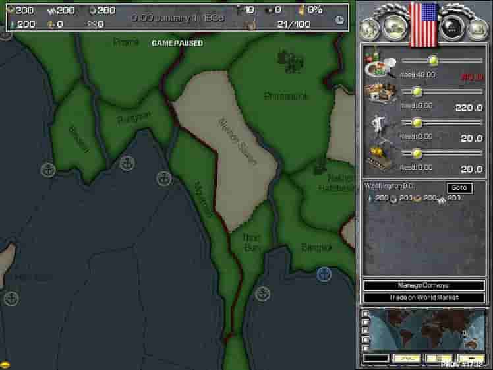Click the anchor icon near the bottom-left island
Screen dimensions: 493x370
[x=11, y=299]
